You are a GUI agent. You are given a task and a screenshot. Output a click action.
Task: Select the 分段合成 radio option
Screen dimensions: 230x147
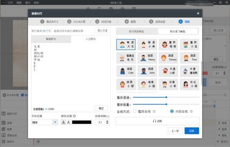(x=172, y=111)
